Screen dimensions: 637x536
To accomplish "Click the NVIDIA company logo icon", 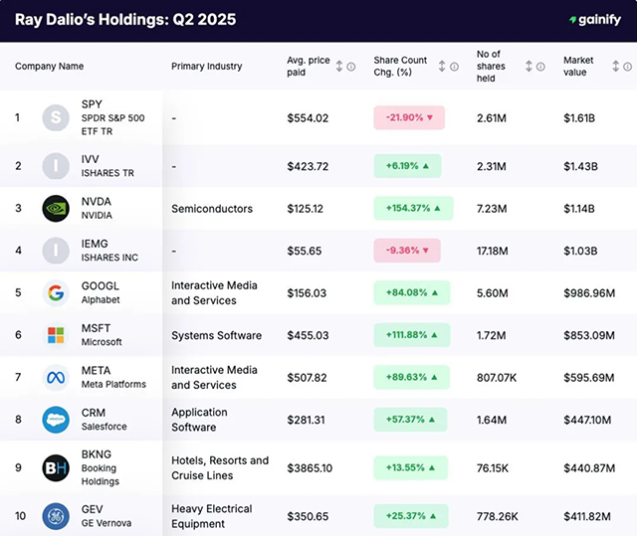I will click(56, 209).
